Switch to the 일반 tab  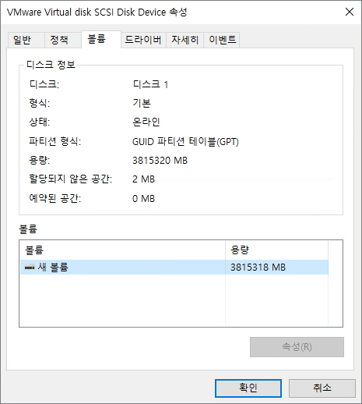[26, 40]
